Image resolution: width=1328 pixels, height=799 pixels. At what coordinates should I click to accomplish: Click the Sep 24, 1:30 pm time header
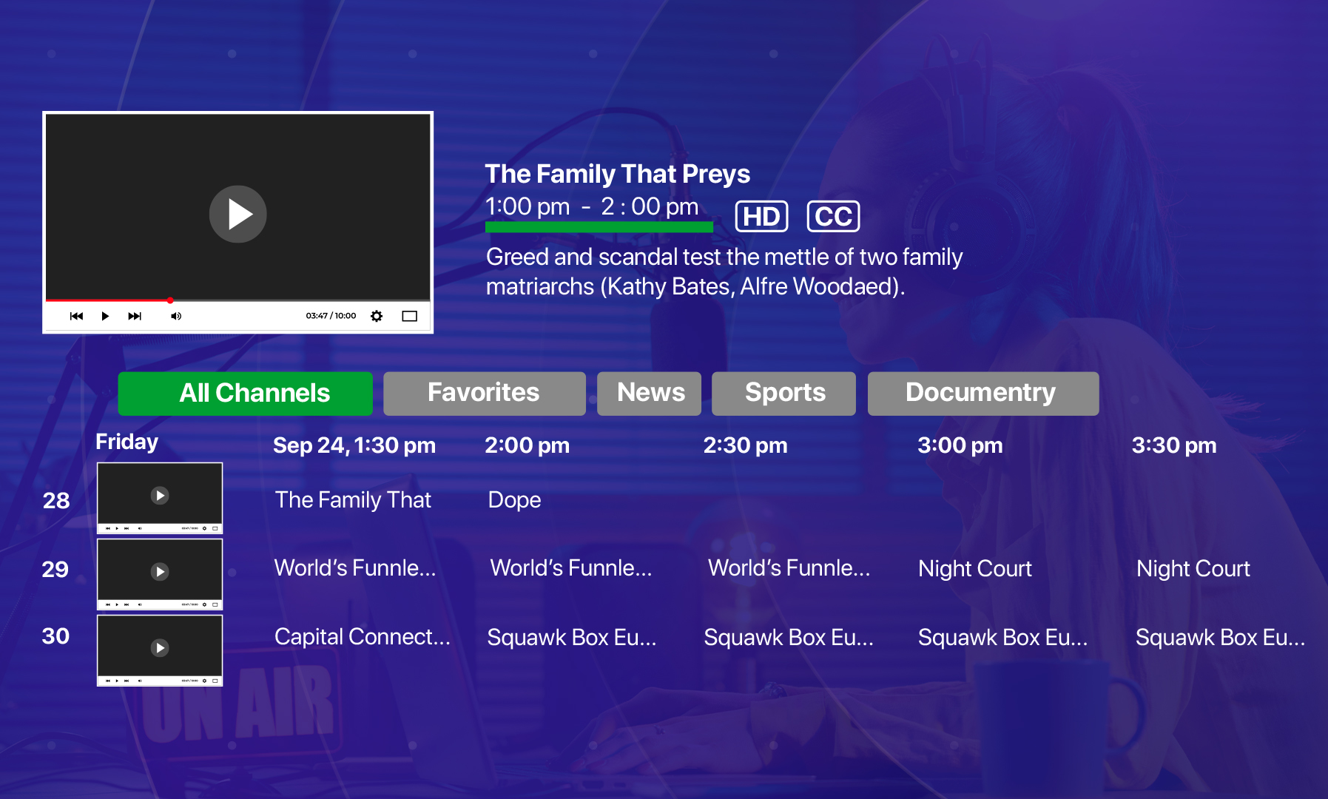click(354, 445)
